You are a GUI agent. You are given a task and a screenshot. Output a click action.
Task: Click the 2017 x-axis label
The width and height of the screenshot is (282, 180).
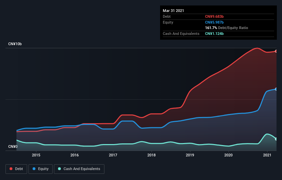tap(113, 155)
